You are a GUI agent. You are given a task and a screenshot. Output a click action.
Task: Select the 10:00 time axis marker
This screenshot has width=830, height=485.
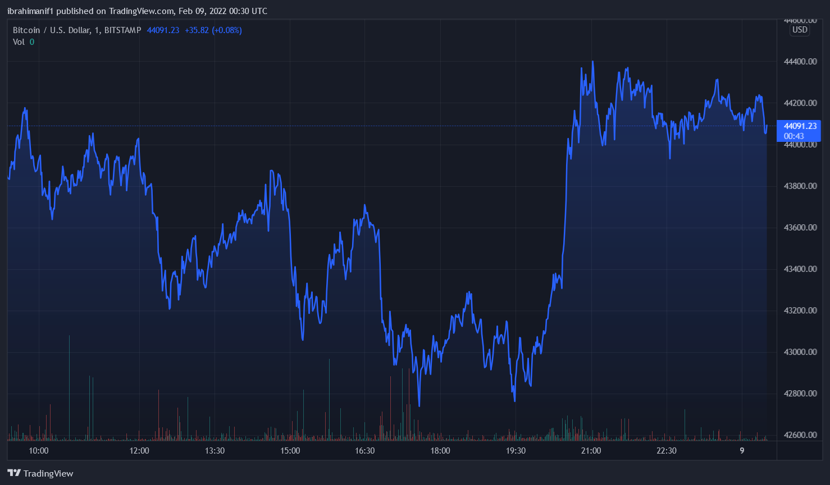(x=38, y=451)
